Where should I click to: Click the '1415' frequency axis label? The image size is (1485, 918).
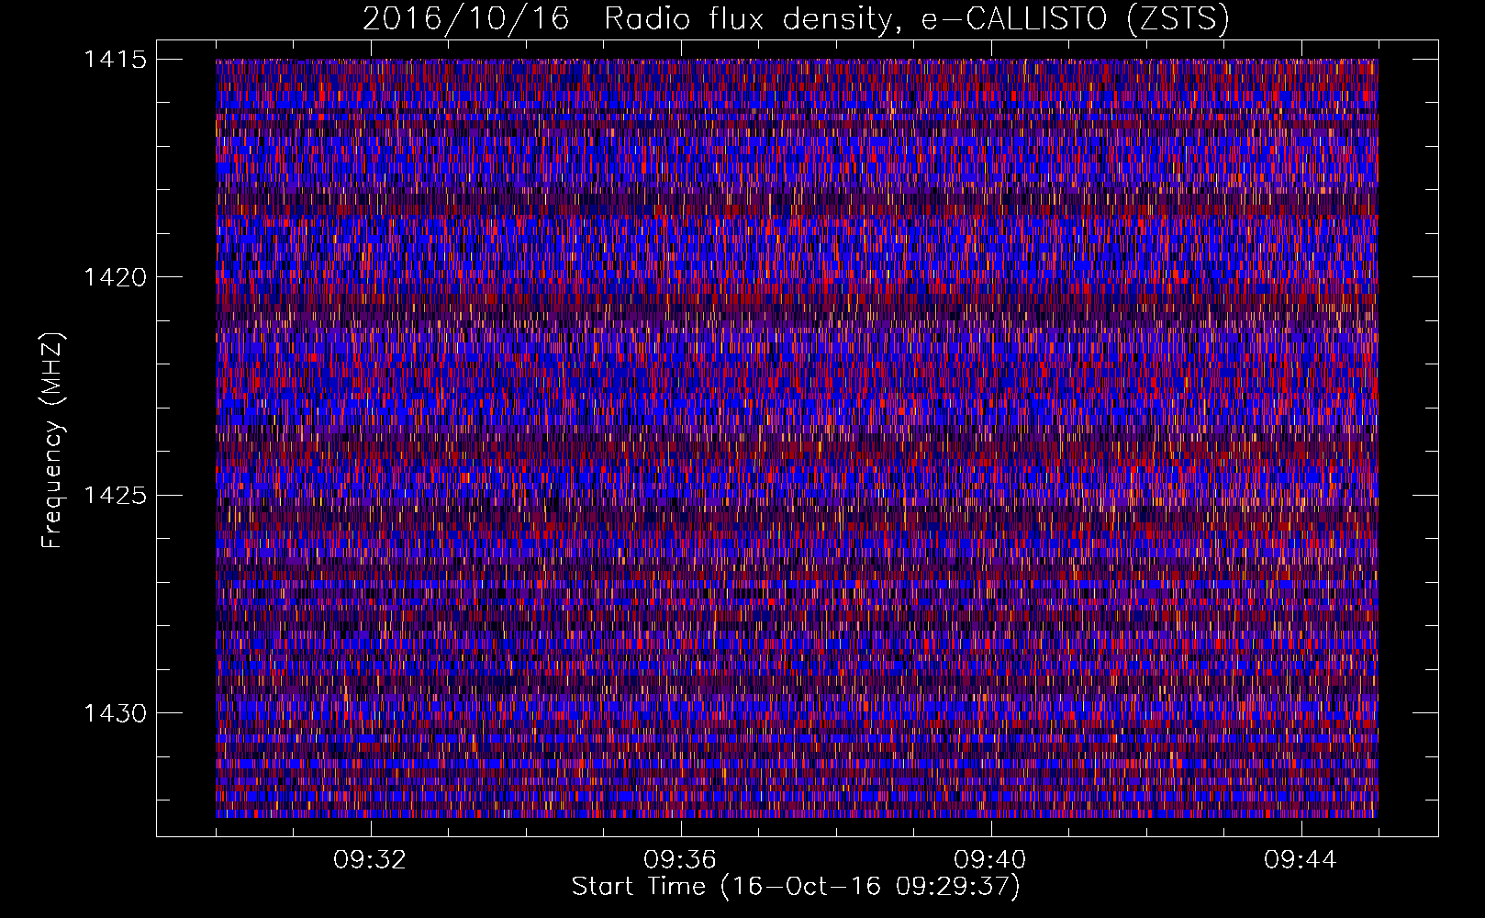click(x=115, y=60)
